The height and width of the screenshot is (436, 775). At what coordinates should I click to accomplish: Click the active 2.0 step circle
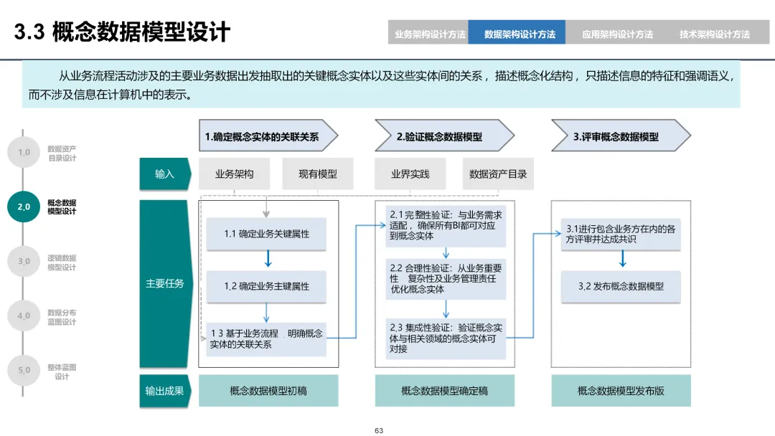click(24, 207)
